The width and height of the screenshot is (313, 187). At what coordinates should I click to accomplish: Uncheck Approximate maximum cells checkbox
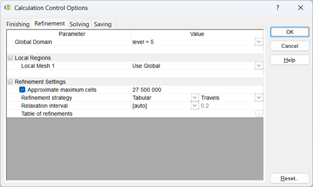22,90
